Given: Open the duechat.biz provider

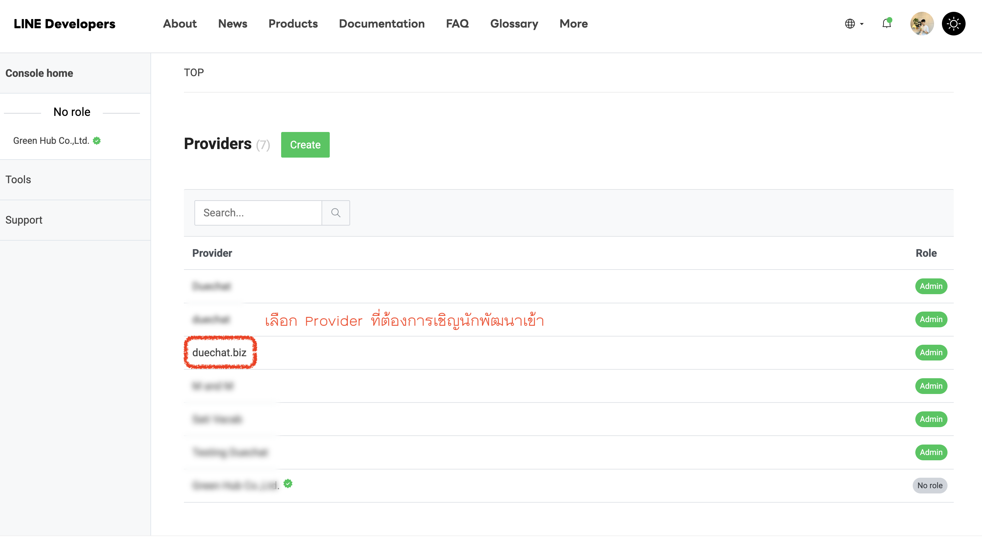Looking at the screenshot, I should (219, 353).
